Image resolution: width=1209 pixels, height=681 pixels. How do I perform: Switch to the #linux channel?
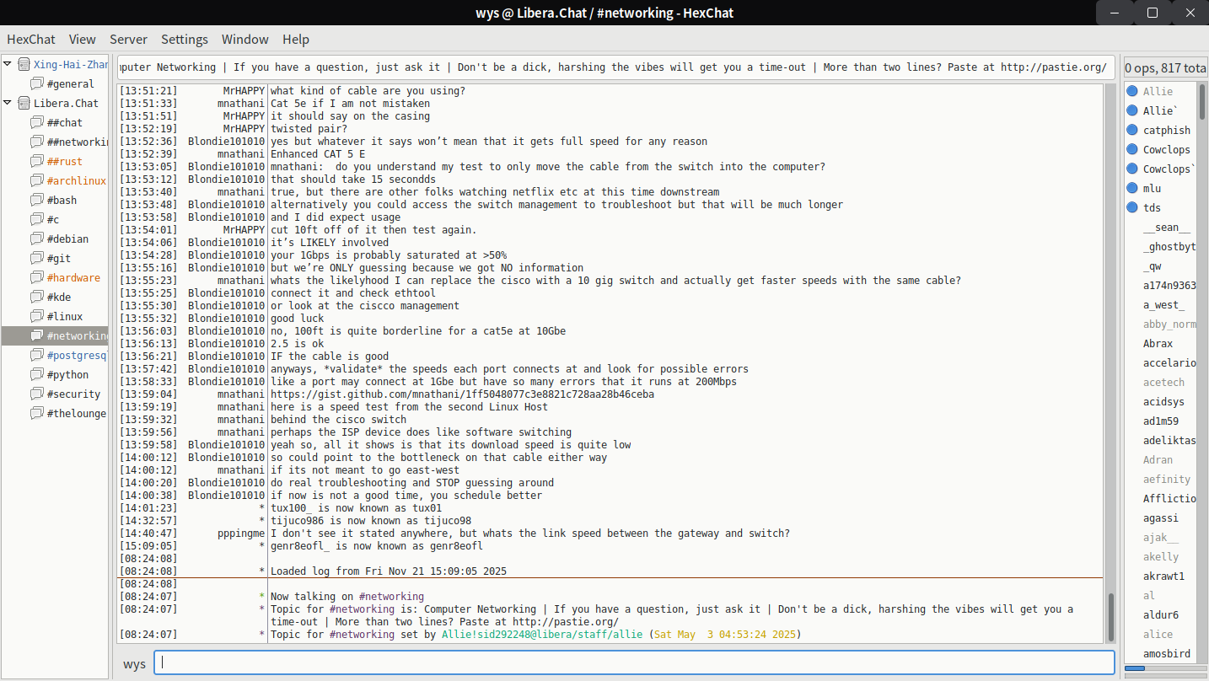pos(65,316)
